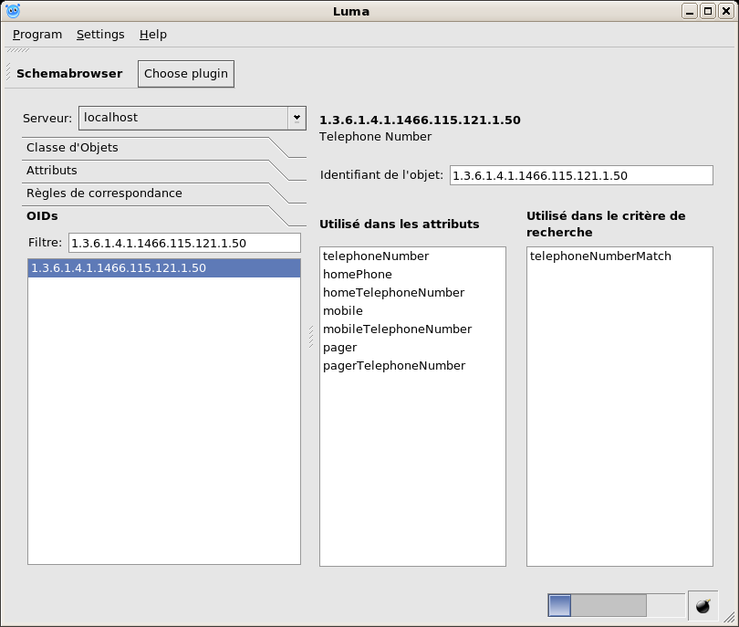The width and height of the screenshot is (739, 627).
Task: Click the bomb icon in status bar
Action: pos(703,606)
